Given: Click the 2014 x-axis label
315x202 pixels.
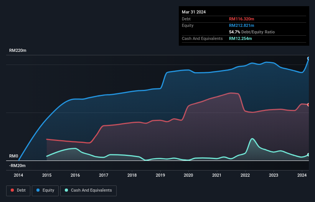Looking at the screenshot, I should point(18,175).
